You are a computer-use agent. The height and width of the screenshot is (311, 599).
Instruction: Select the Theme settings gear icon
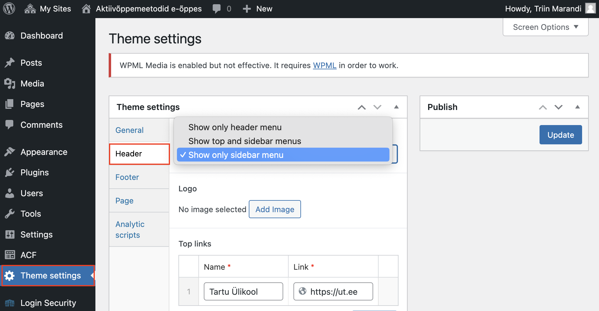click(x=10, y=275)
